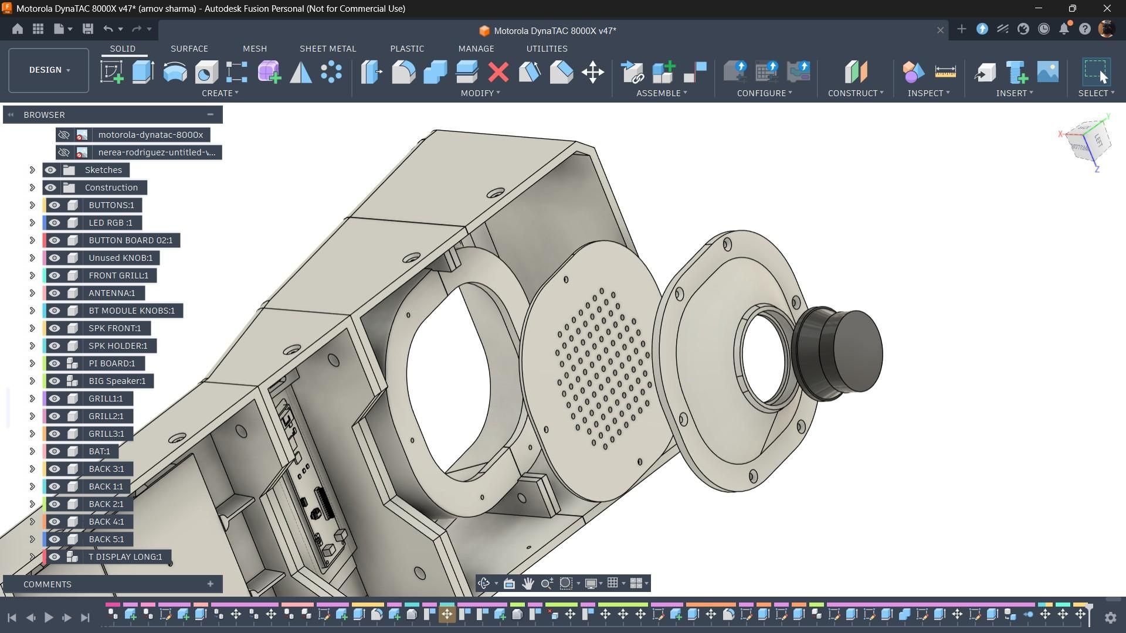Choose the Extrude tool
Screen dimensions: 1126x633
(x=143, y=72)
